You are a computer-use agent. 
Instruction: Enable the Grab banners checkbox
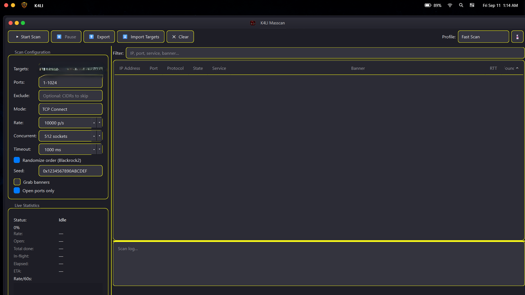click(x=17, y=182)
